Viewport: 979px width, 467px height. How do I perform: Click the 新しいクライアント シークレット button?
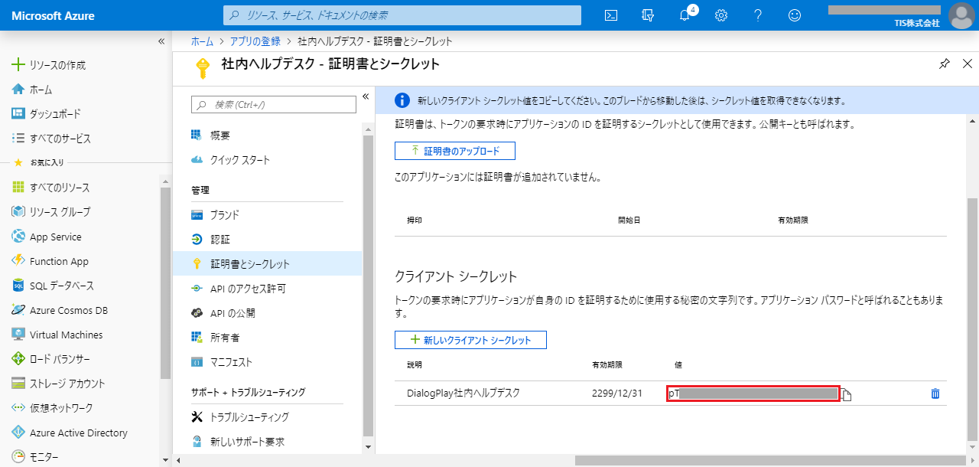(x=470, y=340)
